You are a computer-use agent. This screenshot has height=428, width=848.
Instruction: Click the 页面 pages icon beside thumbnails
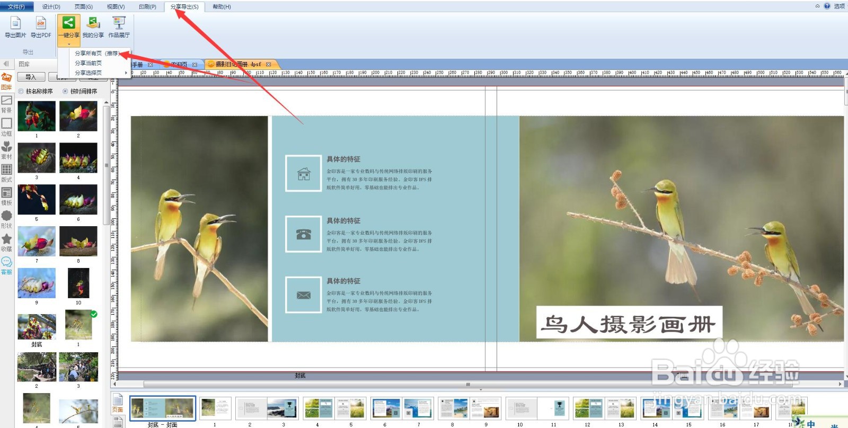click(118, 403)
